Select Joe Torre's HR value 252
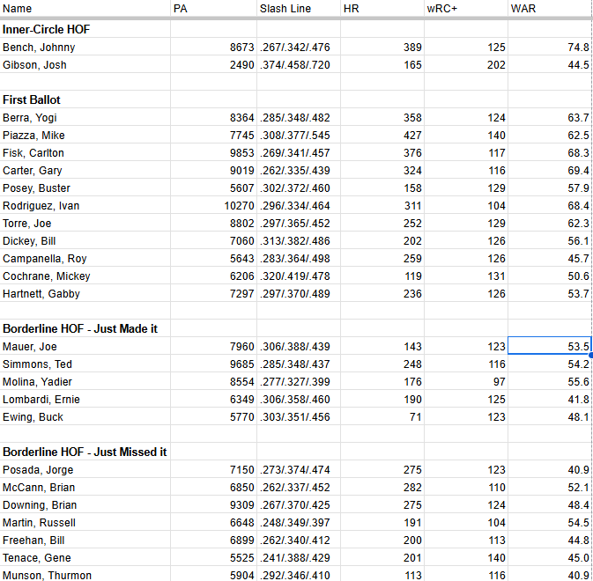The height and width of the screenshot is (581, 593). tap(382, 224)
